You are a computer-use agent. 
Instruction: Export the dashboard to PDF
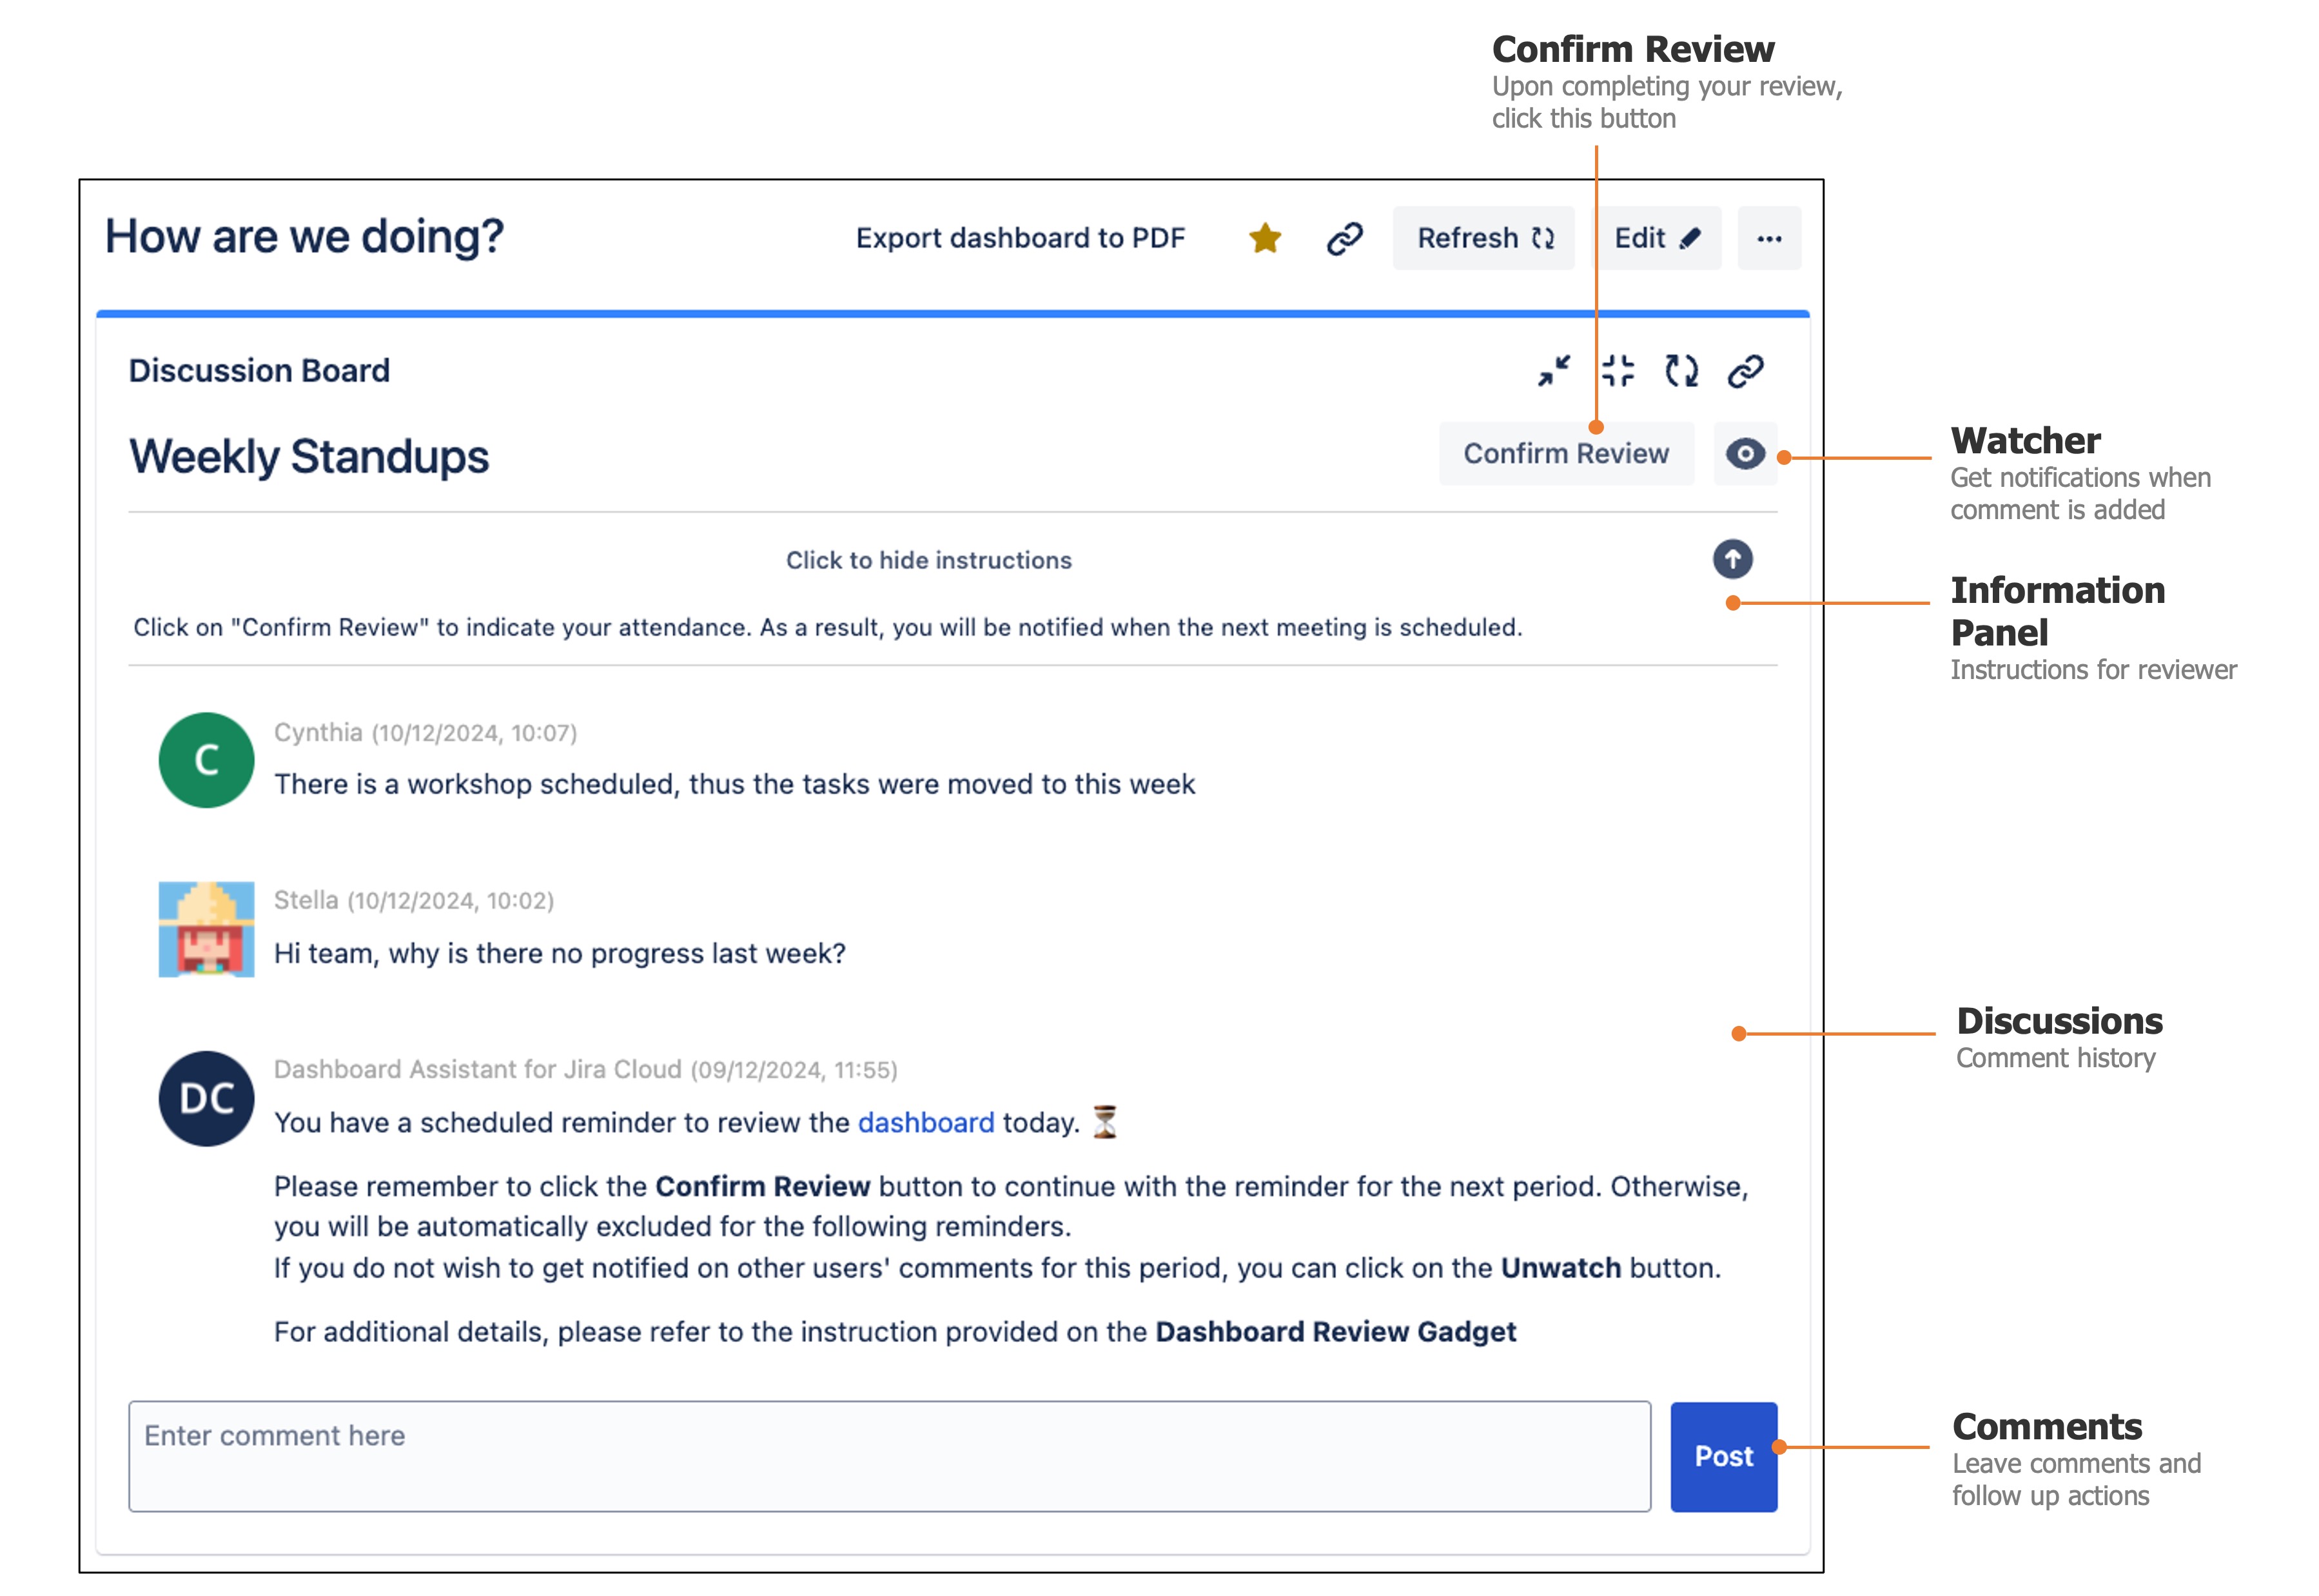1021,238
